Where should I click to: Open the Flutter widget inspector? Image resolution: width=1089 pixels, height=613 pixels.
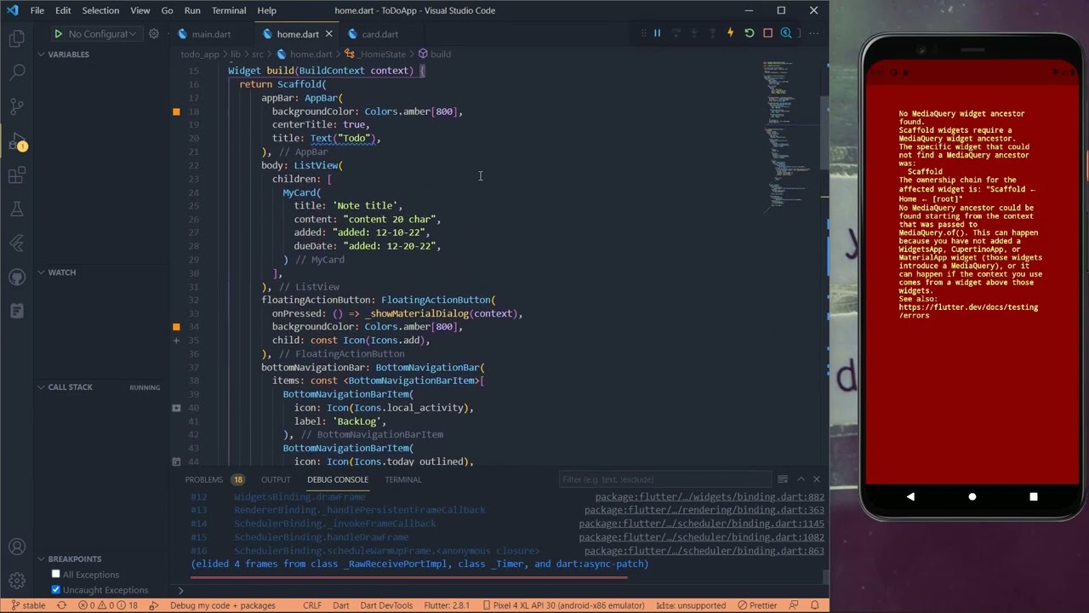point(786,33)
